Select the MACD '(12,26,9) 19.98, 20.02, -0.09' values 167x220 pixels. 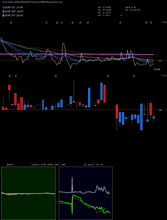click(44, 165)
